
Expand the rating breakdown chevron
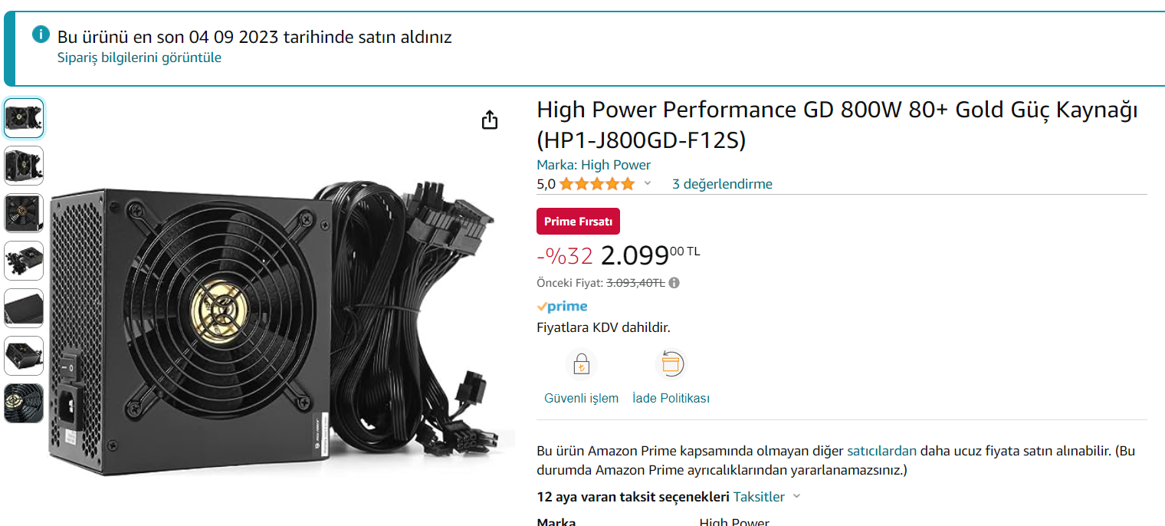pyautogui.click(x=647, y=183)
